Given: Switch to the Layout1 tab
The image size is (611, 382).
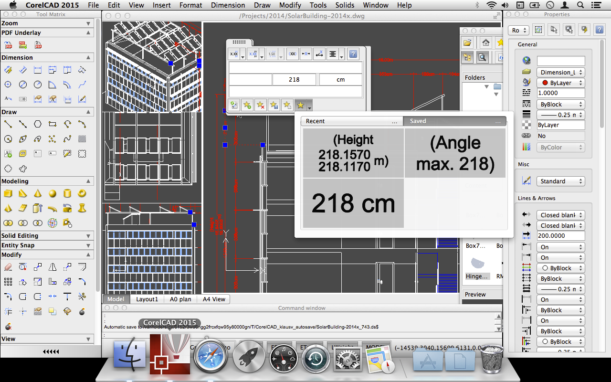Looking at the screenshot, I should coord(147,299).
